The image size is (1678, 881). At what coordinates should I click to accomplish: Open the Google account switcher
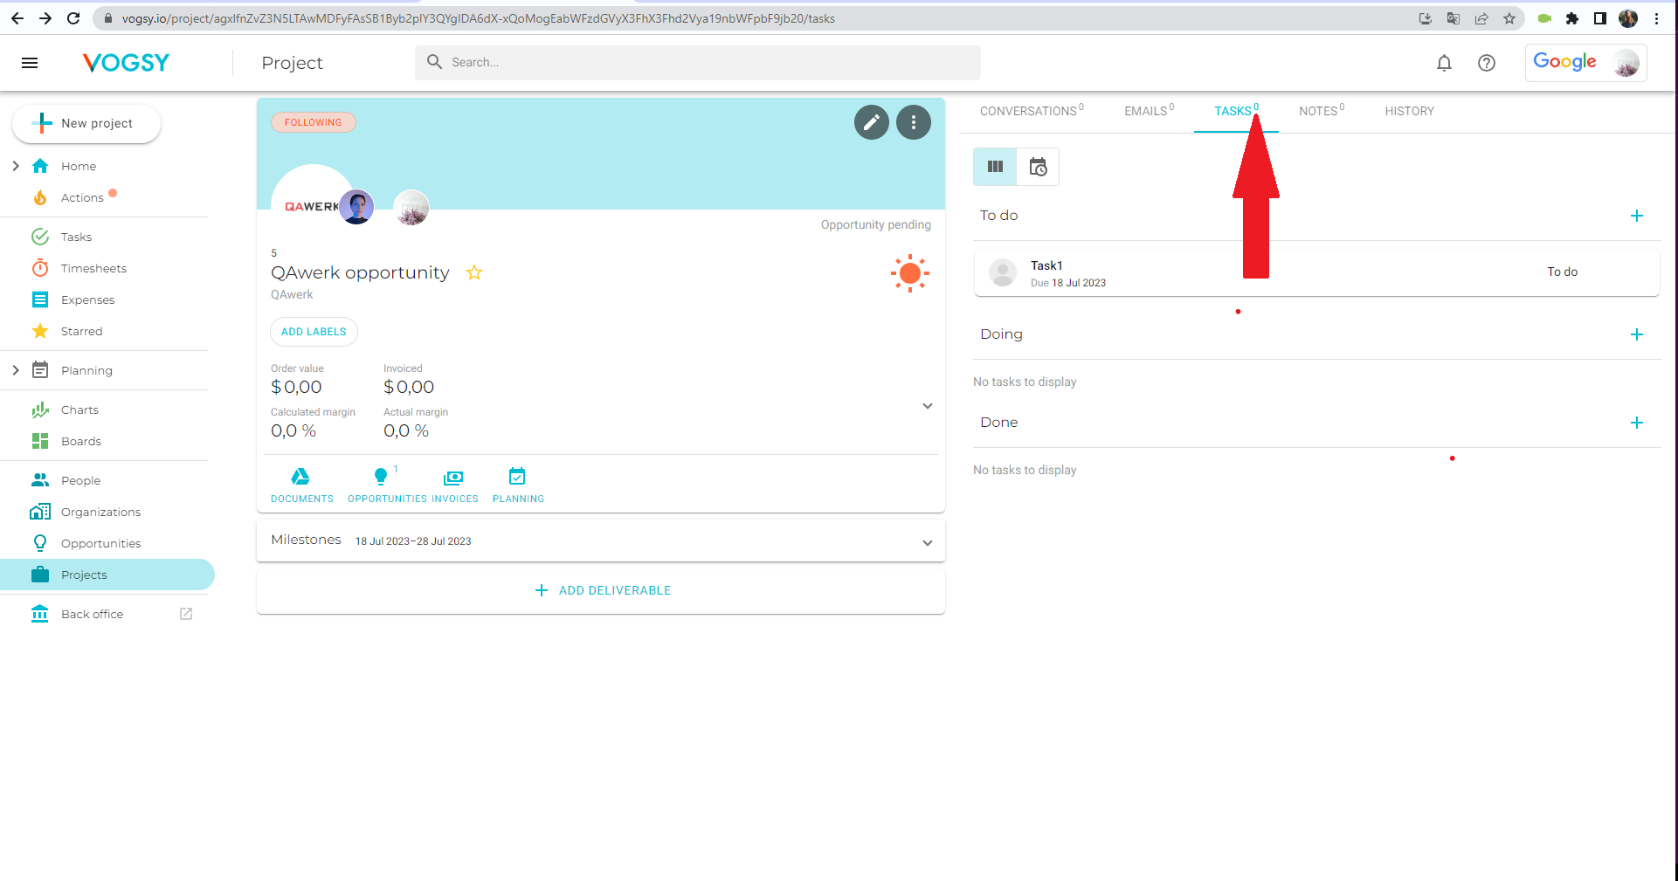pyautogui.click(x=1585, y=63)
